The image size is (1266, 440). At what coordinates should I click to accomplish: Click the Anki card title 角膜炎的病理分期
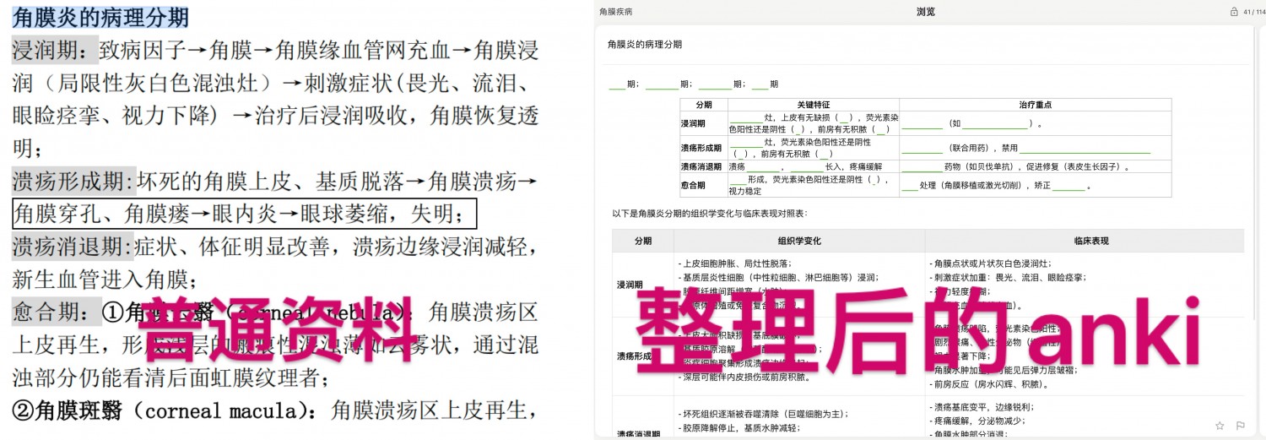tap(645, 44)
